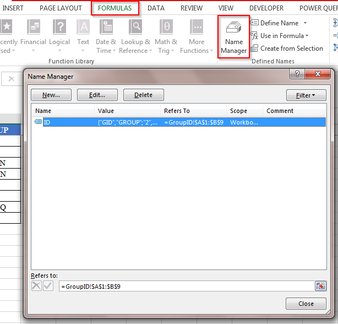Switch to the DATA ribbon tab
Image resolution: width=338 pixels, height=324 pixels.
[x=156, y=8]
